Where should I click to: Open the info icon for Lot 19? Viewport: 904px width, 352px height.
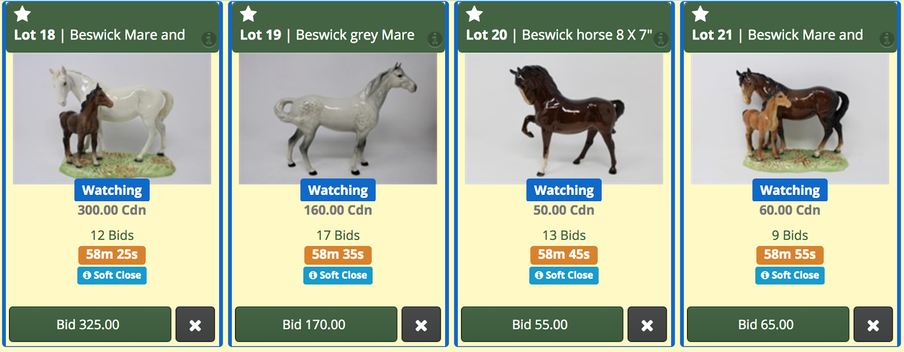click(x=435, y=39)
